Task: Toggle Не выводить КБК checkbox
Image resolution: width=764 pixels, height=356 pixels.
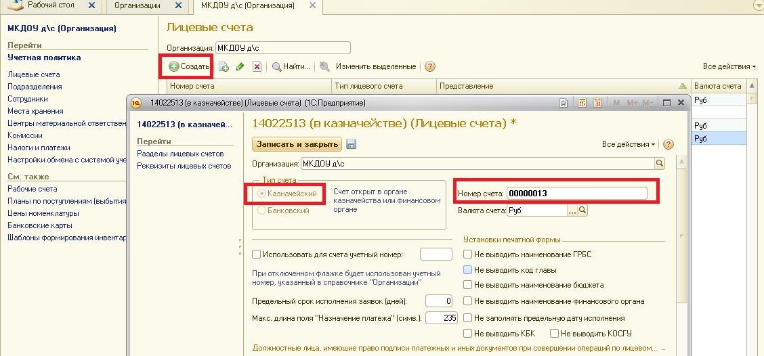Action: click(467, 334)
